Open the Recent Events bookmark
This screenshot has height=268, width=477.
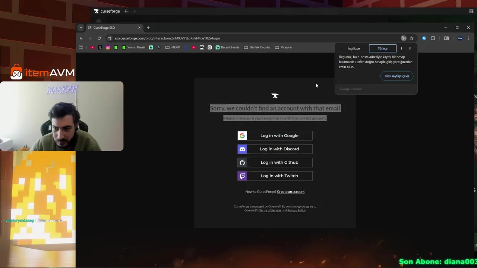227,48
